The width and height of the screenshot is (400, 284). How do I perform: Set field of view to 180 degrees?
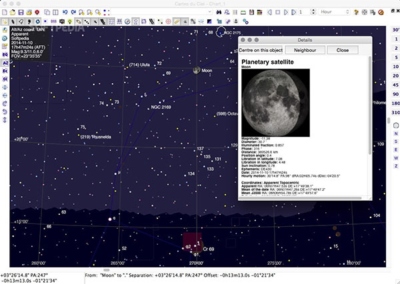395,103
